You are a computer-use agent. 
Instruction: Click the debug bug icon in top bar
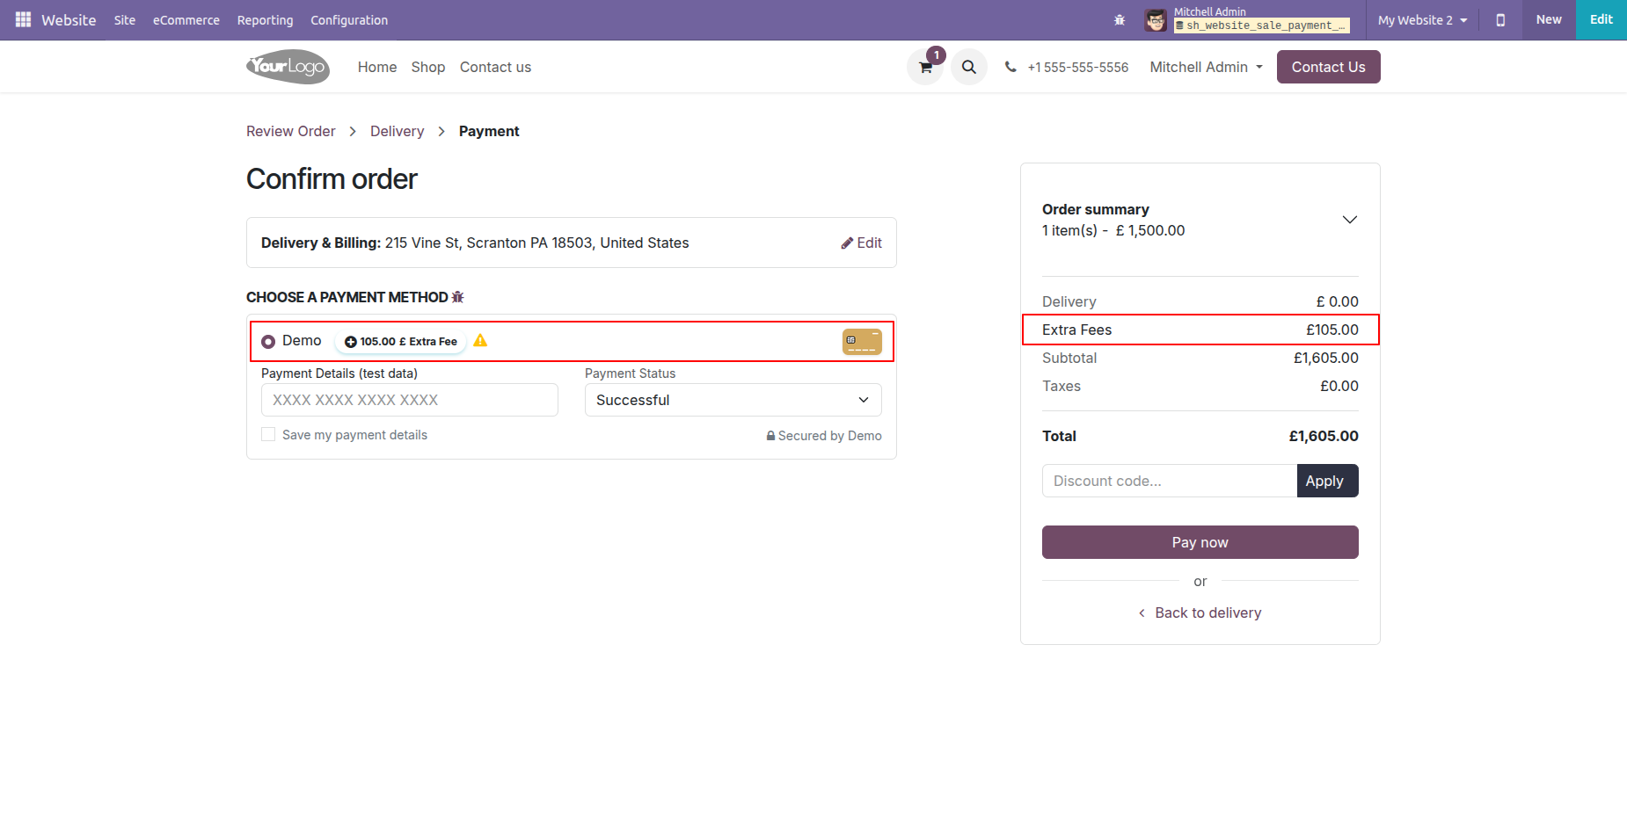[x=1120, y=20]
